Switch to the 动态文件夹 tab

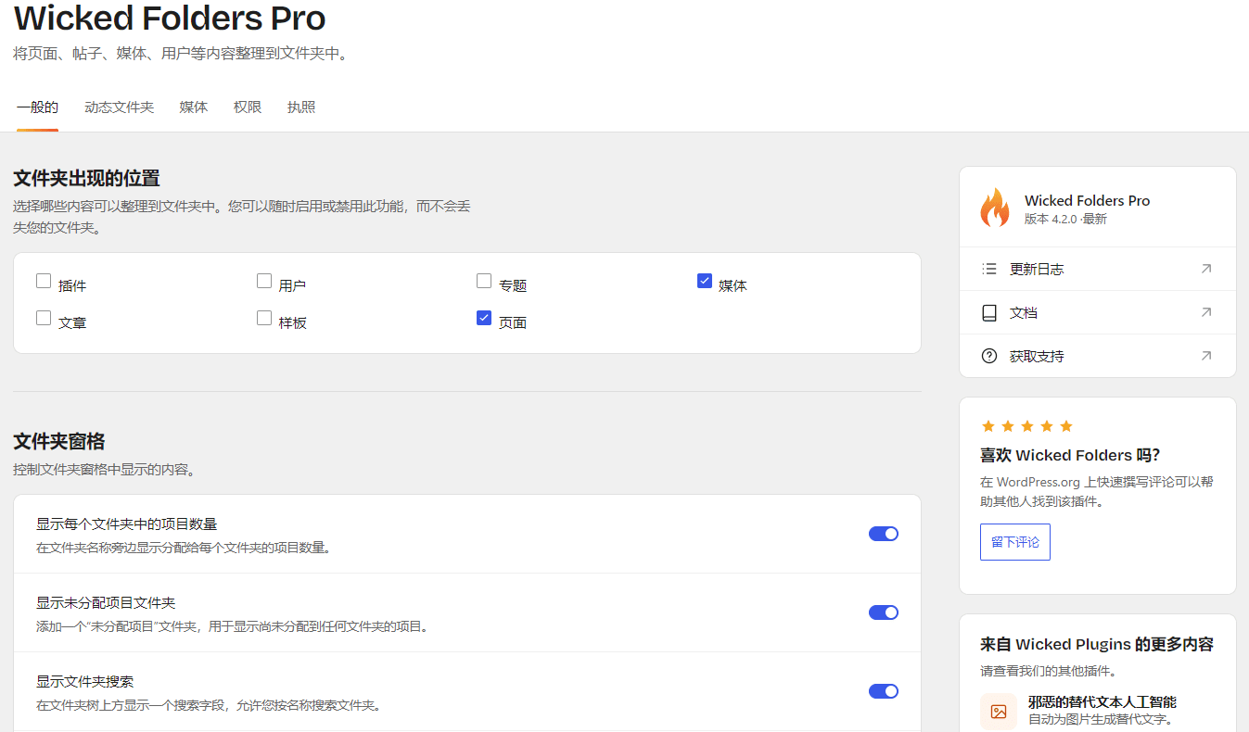click(119, 107)
